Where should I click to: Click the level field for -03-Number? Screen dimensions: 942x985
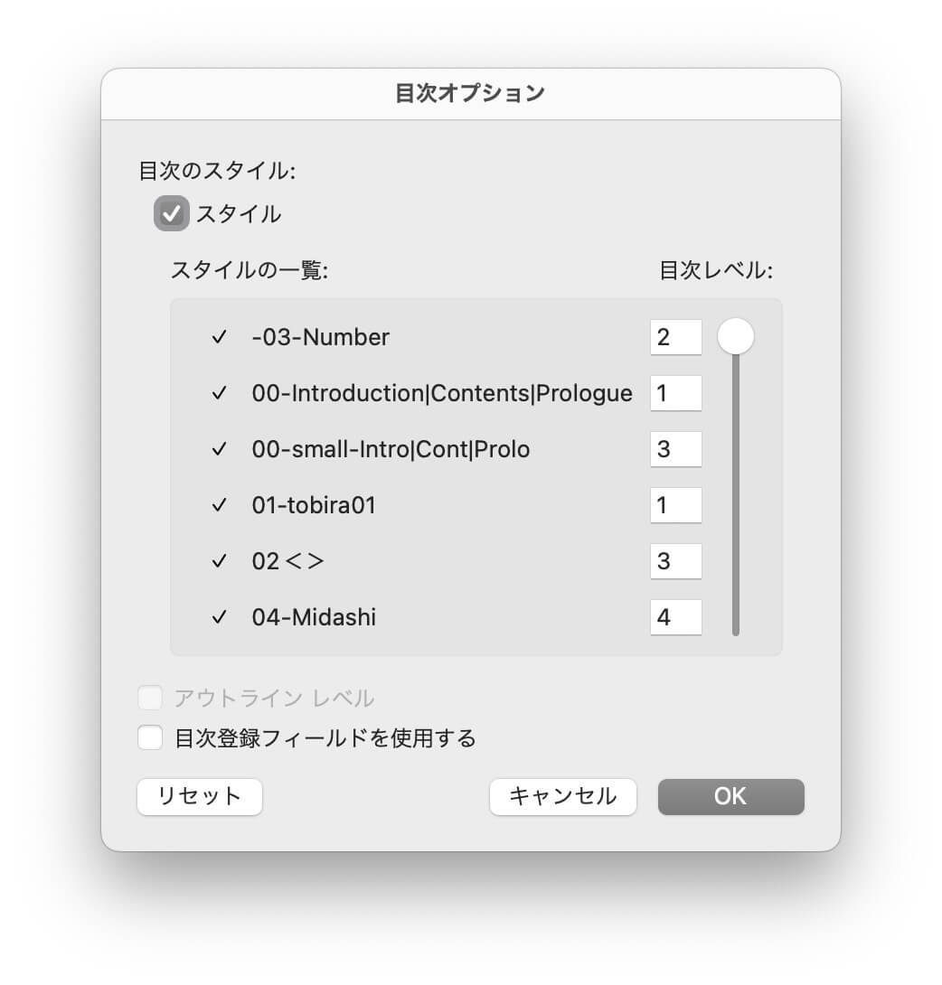tap(675, 338)
